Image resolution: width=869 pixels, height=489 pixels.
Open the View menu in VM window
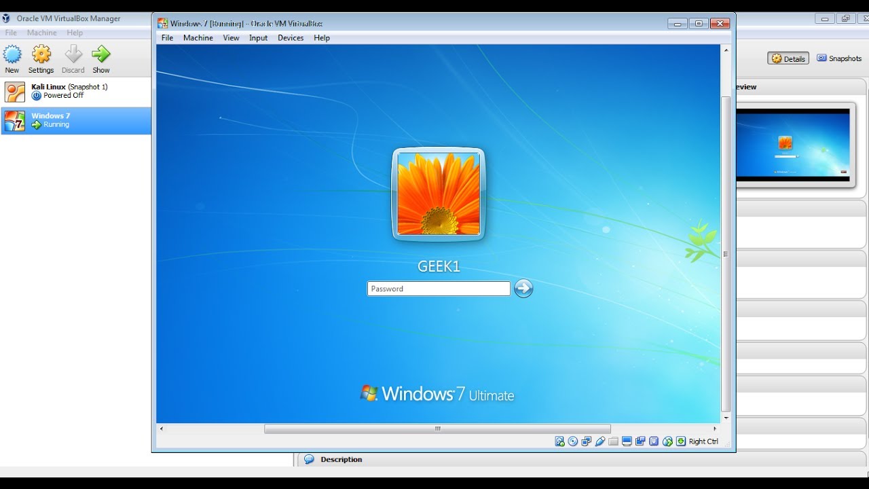pos(232,38)
